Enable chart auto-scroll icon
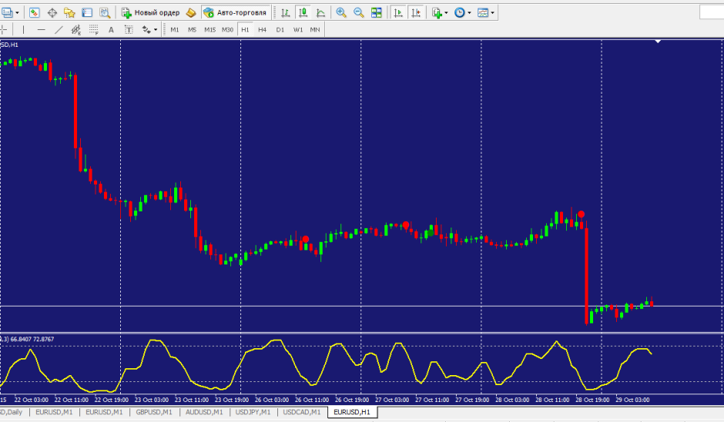724x422 pixels. [x=398, y=13]
